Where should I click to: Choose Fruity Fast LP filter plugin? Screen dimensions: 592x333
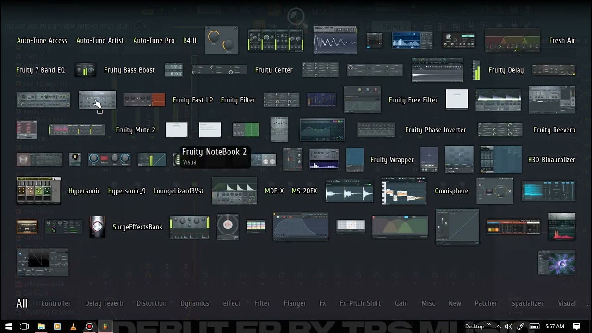tap(193, 100)
